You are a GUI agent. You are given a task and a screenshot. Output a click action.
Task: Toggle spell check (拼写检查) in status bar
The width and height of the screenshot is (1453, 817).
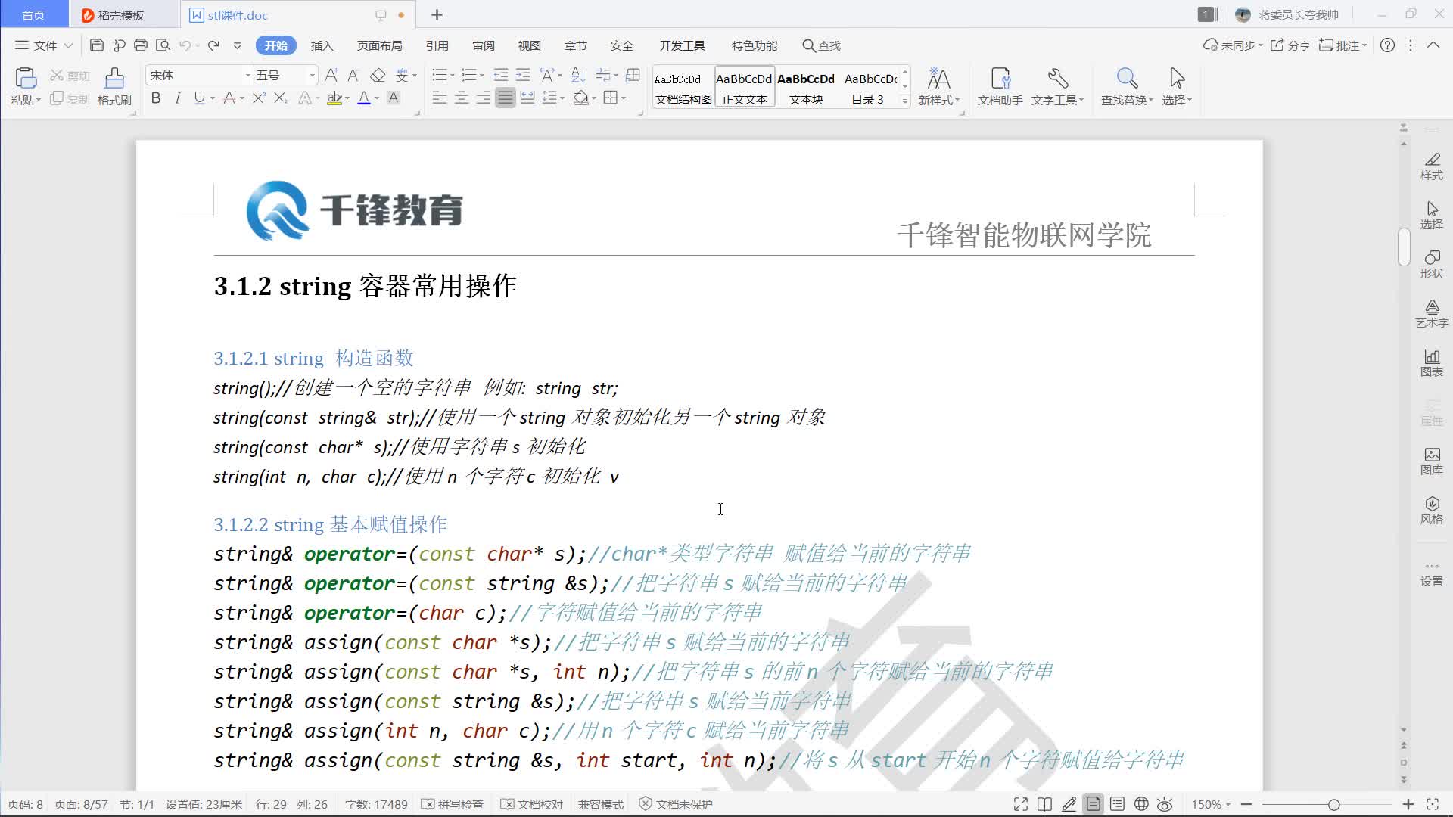[x=452, y=804]
